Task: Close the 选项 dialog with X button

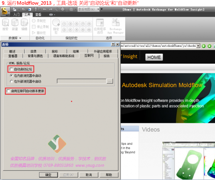Action: [117, 44]
